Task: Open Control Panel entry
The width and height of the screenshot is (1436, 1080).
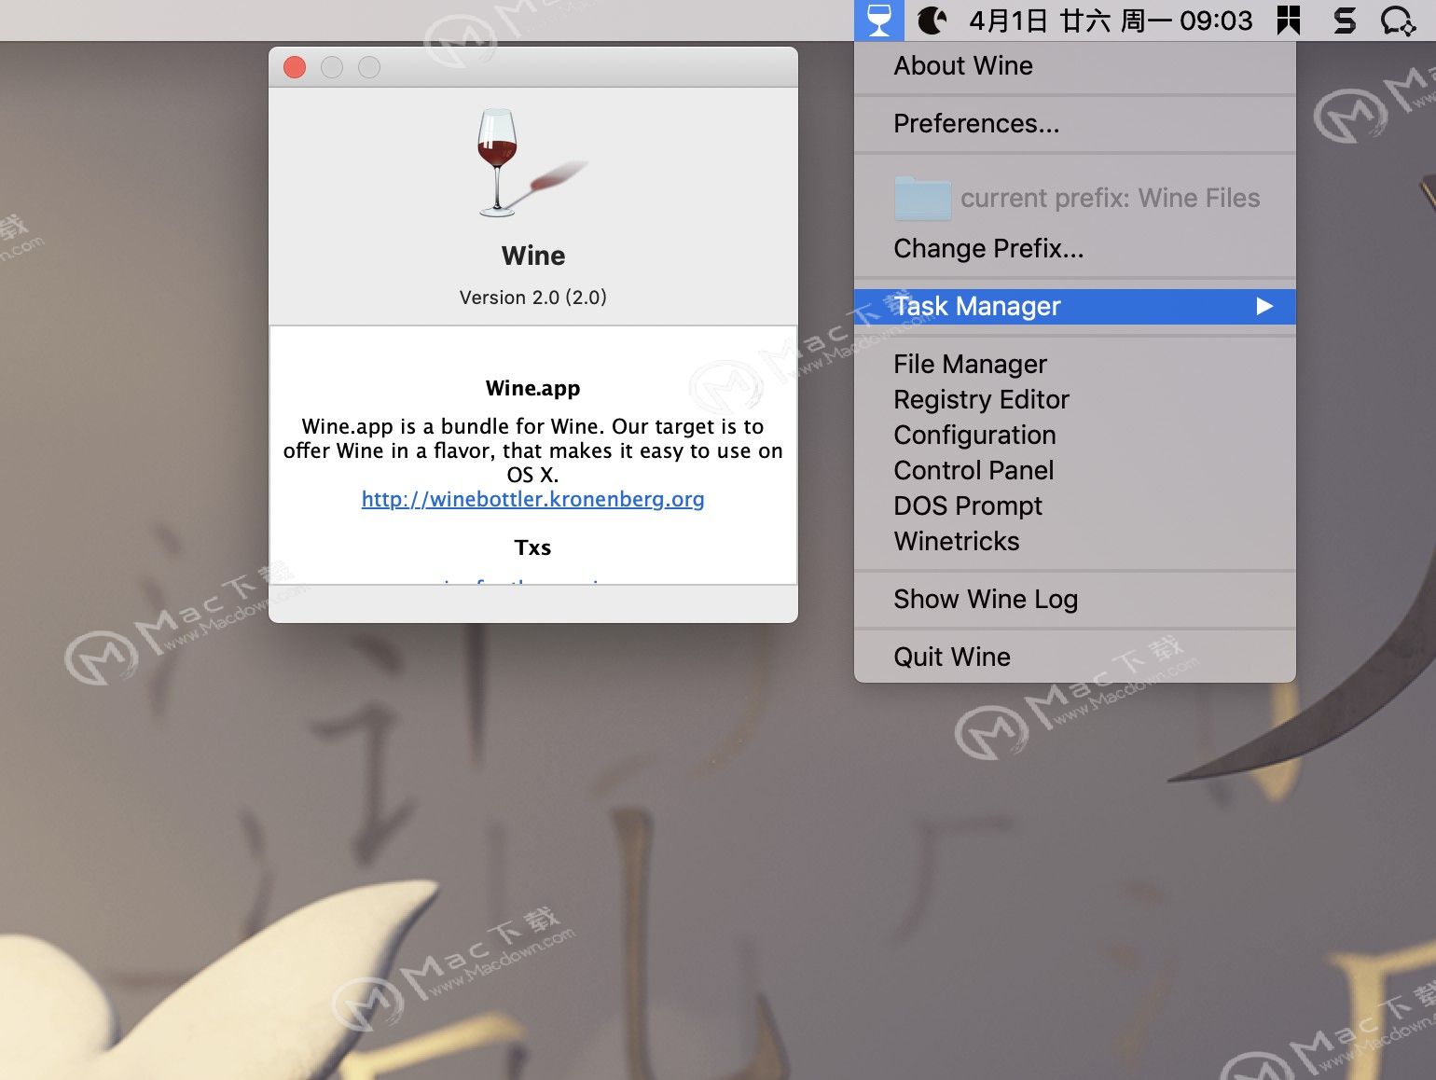Action: 1075,470
